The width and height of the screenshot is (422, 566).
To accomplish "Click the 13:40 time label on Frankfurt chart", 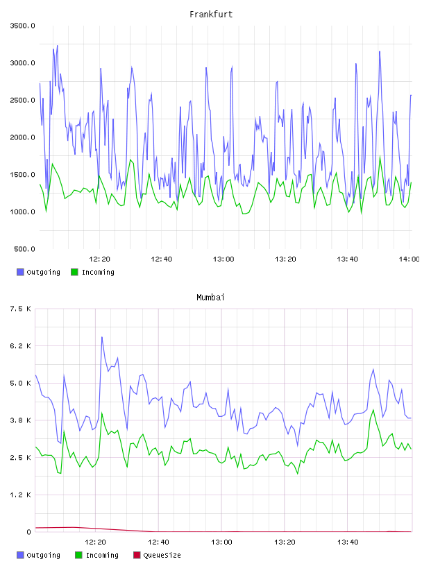I will click(x=347, y=259).
